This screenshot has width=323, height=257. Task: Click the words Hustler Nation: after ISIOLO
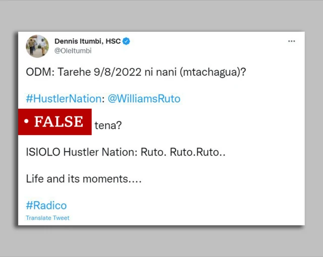[x=100, y=152]
